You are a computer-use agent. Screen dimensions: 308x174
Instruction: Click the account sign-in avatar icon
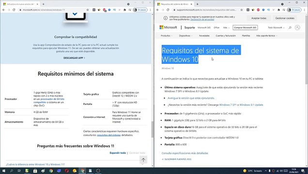(x=297, y=28)
